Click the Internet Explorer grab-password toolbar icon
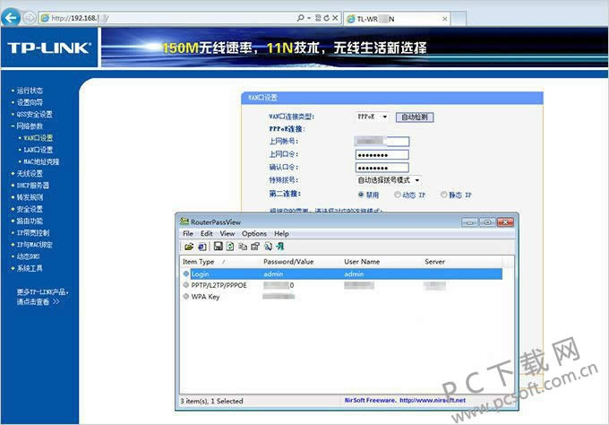Viewport: 609px width, 425px height. tap(202, 247)
